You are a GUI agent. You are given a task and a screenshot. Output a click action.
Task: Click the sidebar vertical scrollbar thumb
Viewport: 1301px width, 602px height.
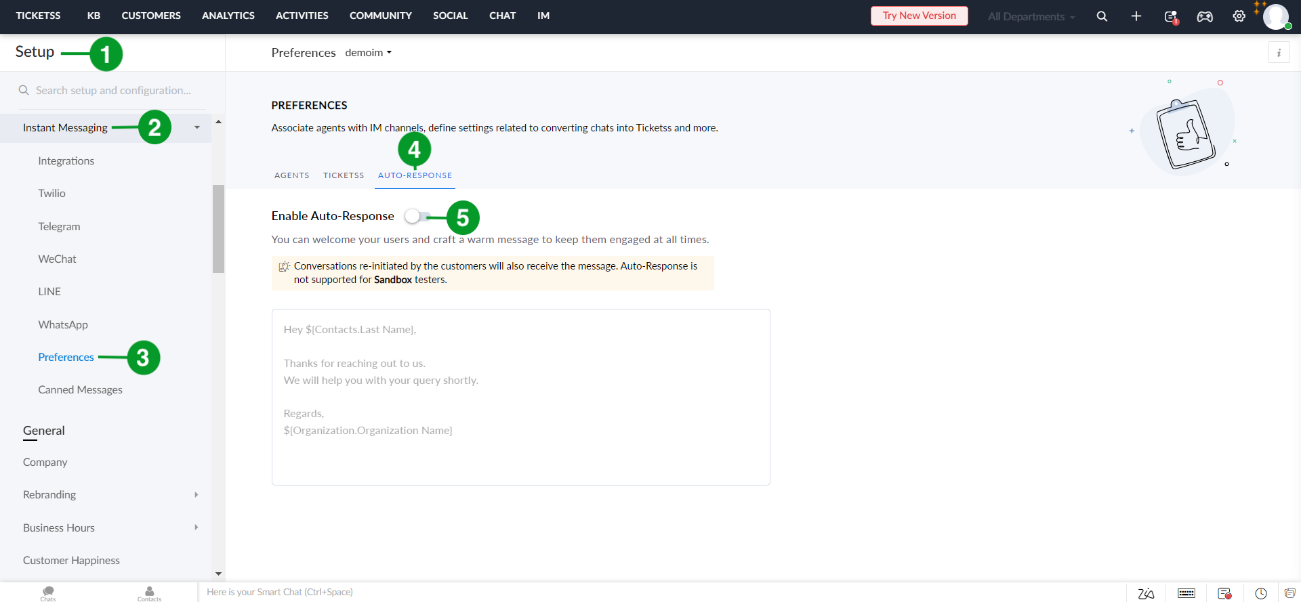click(x=218, y=229)
